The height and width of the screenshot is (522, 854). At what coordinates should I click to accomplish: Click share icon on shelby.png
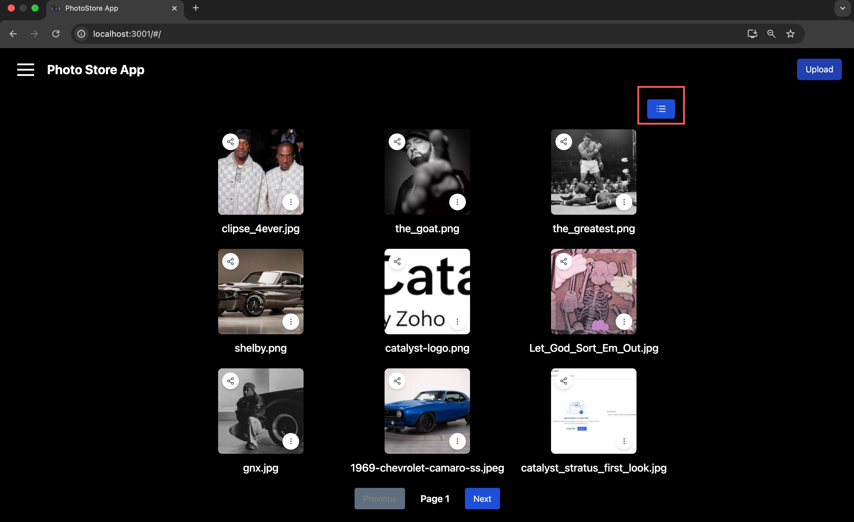(x=231, y=262)
